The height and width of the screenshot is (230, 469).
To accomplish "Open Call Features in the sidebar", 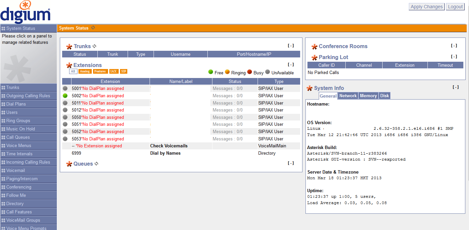I will (x=28, y=212).
